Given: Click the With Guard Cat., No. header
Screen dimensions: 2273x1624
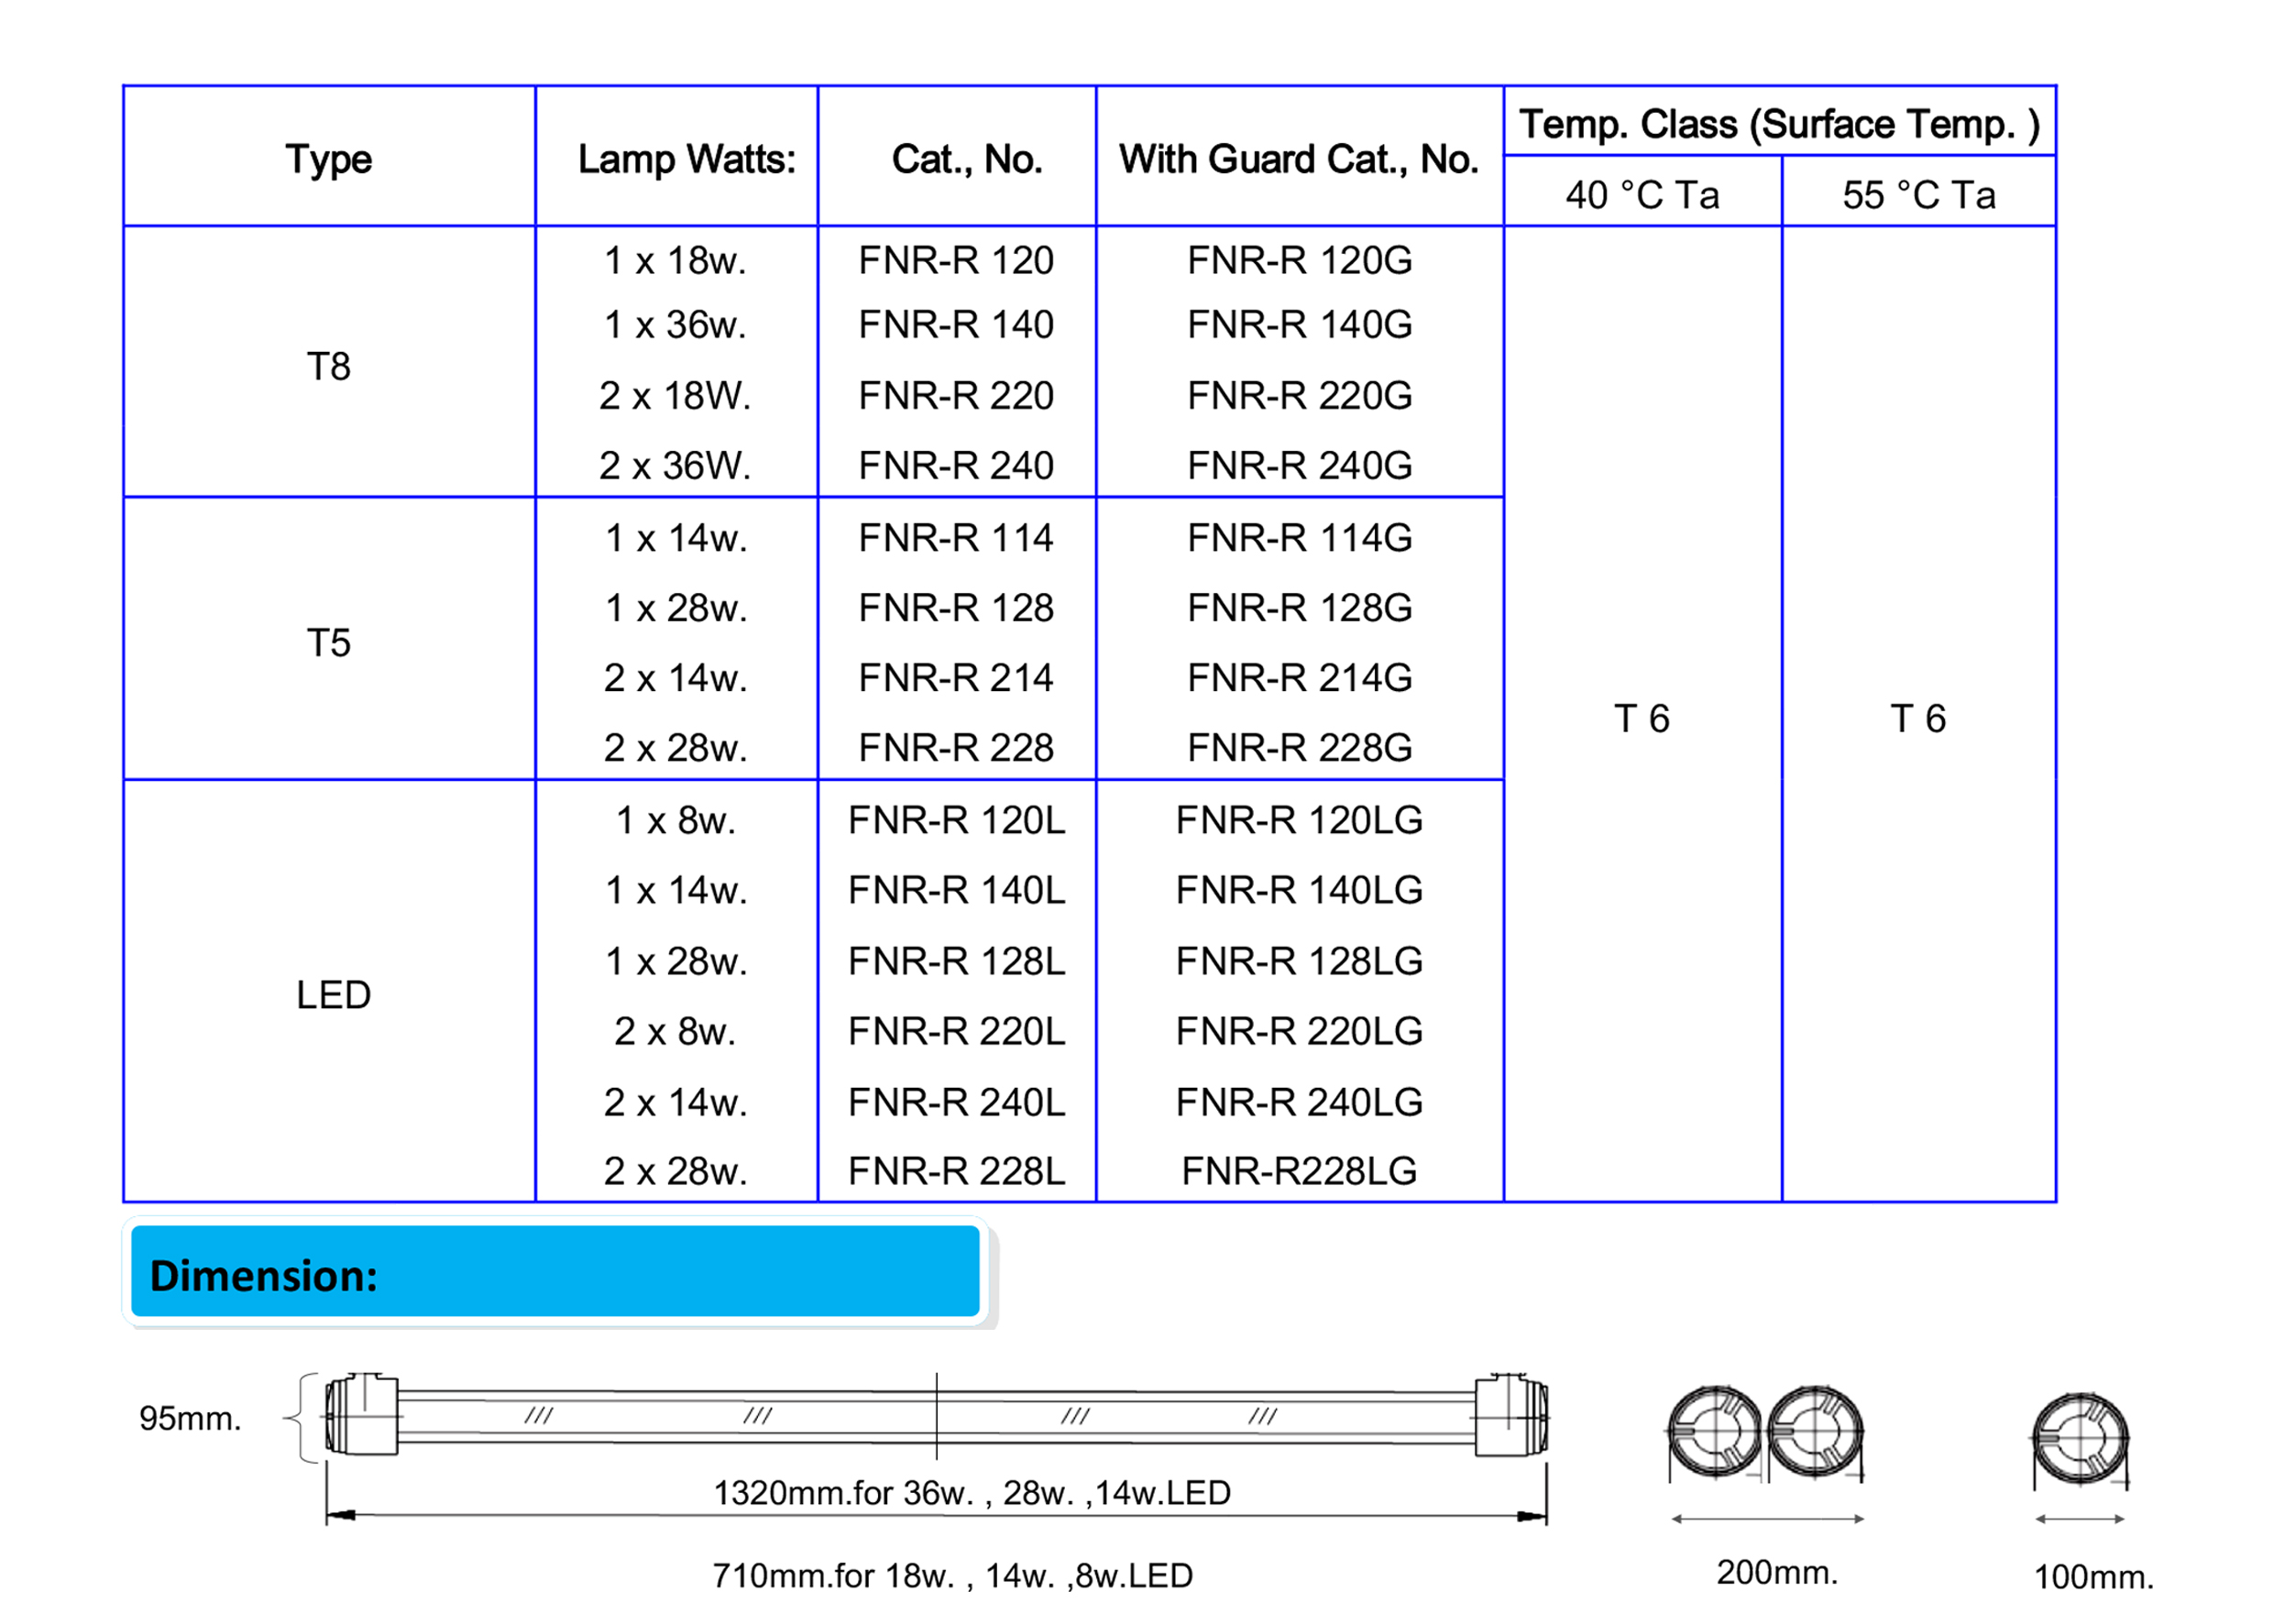Looking at the screenshot, I should tap(1298, 159).
